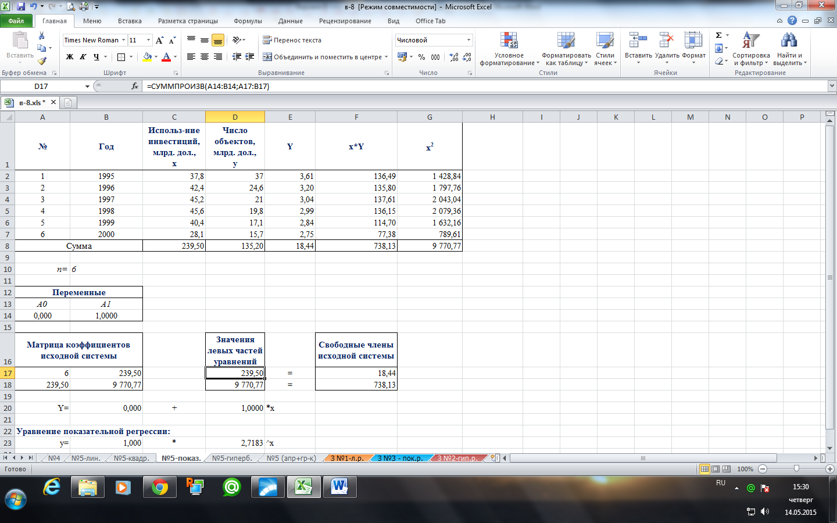
Task: Open Cell Styles (Стили ячеек)
Action: pos(605,49)
